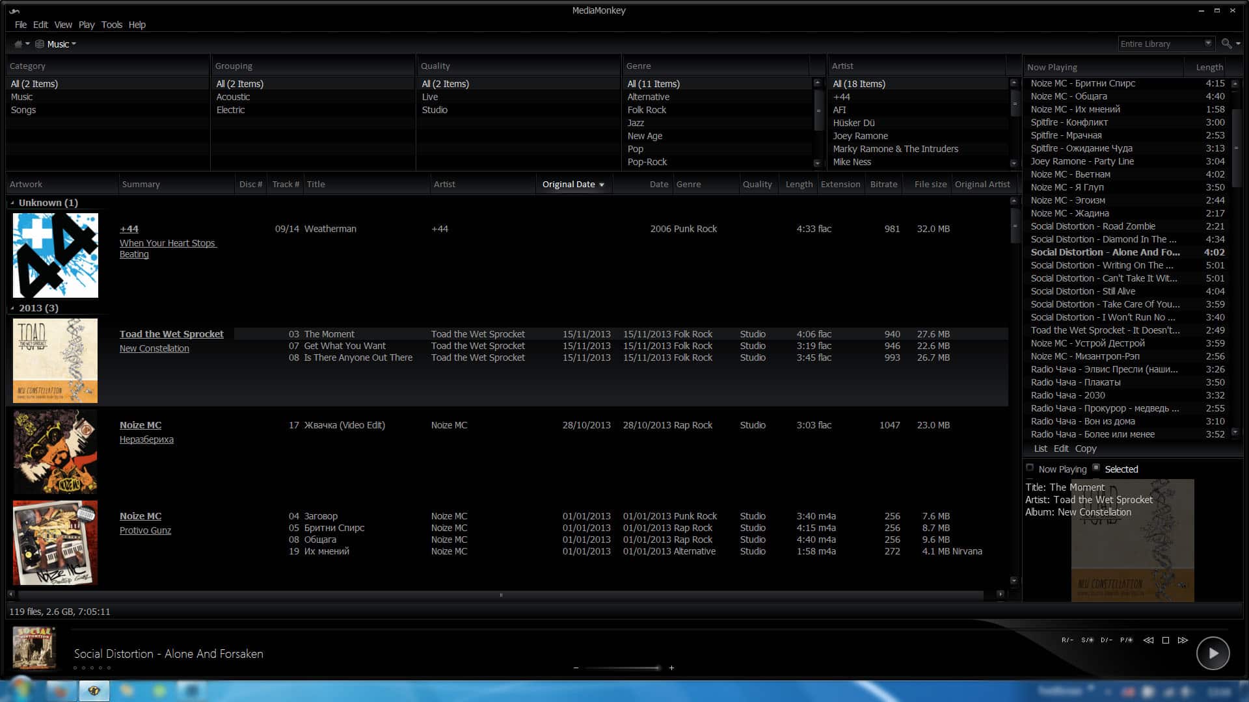Image resolution: width=1249 pixels, height=702 pixels.
Task: Start playback with the round play button
Action: 1213,653
